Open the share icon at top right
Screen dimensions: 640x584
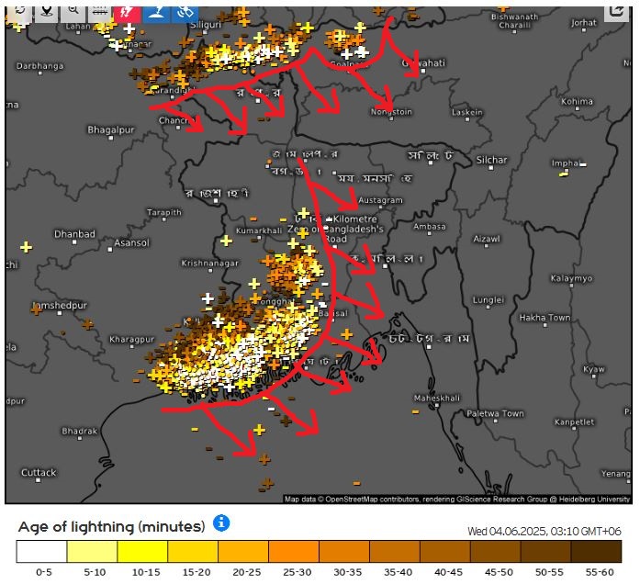point(616,11)
